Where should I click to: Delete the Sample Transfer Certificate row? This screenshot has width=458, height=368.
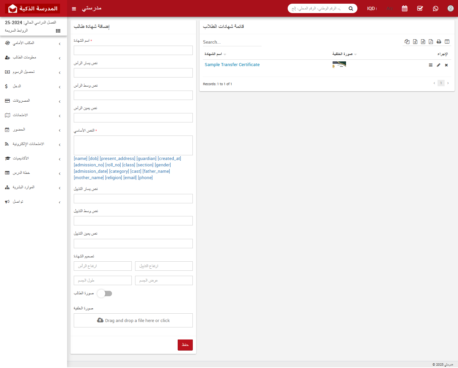pyautogui.click(x=446, y=65)
